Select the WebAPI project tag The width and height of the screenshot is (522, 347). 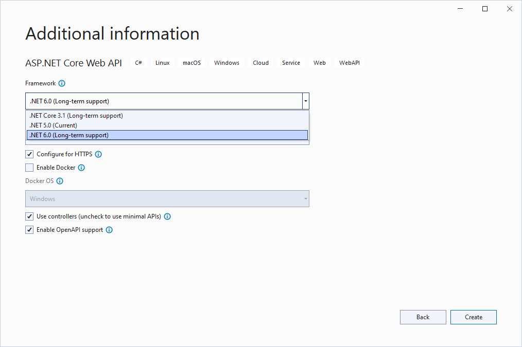pyautogui.click(x=349, y=63)
